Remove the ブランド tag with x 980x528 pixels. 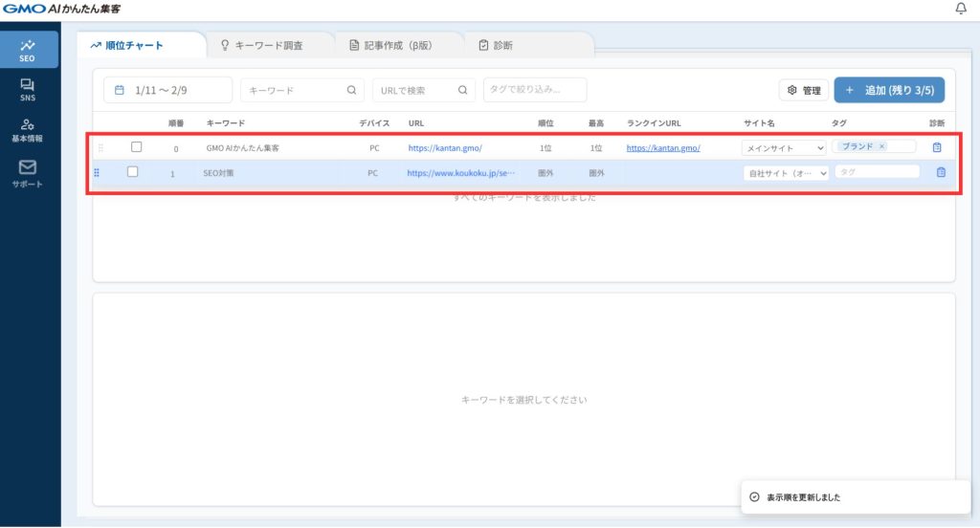point(881,147)
